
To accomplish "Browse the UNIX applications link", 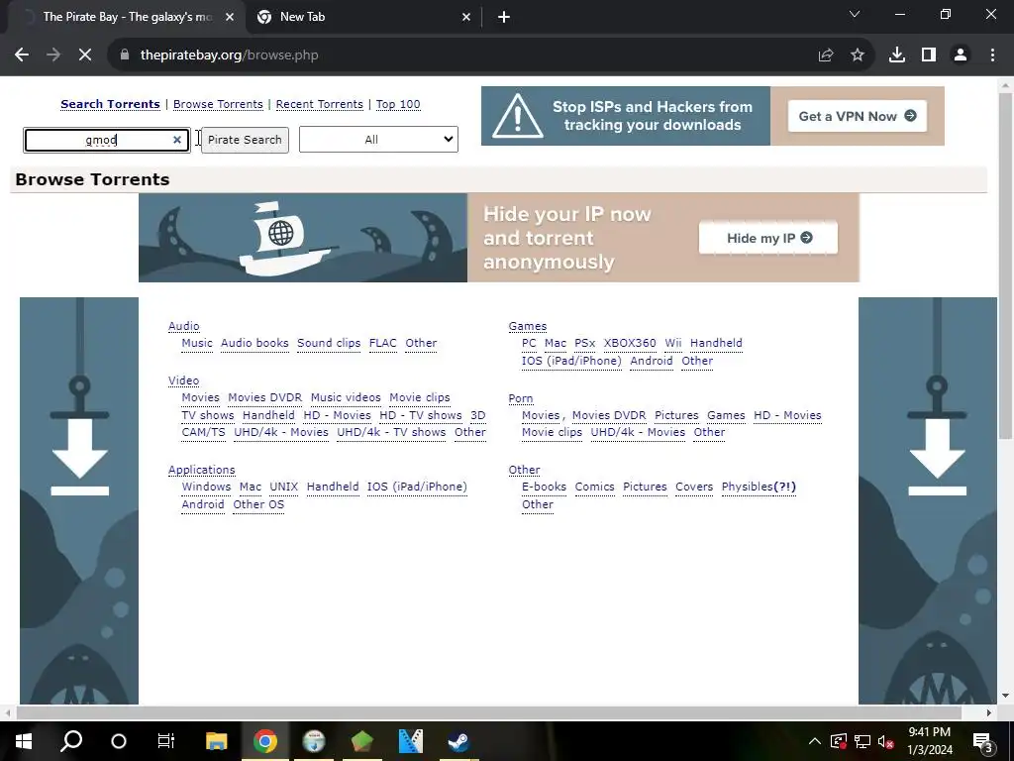I will click(x=284, y=487).
